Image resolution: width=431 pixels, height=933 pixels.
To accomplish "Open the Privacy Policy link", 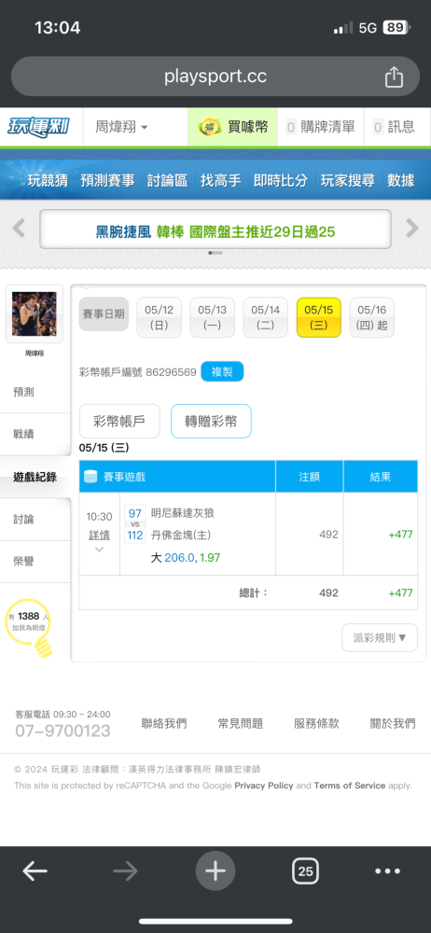I will [x=264, y=786].
